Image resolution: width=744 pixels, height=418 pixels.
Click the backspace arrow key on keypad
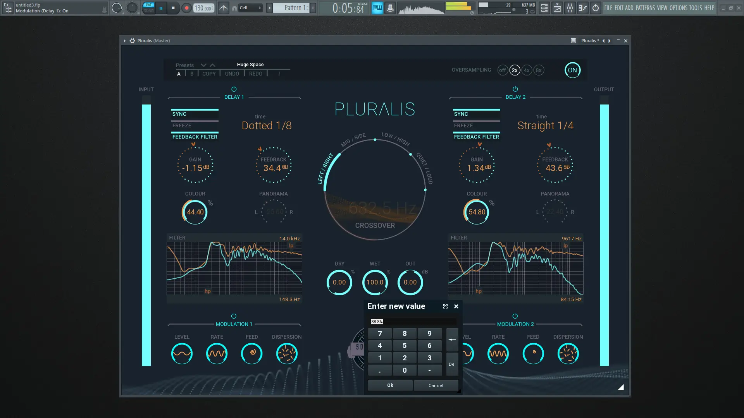click(x=452, y=339)
